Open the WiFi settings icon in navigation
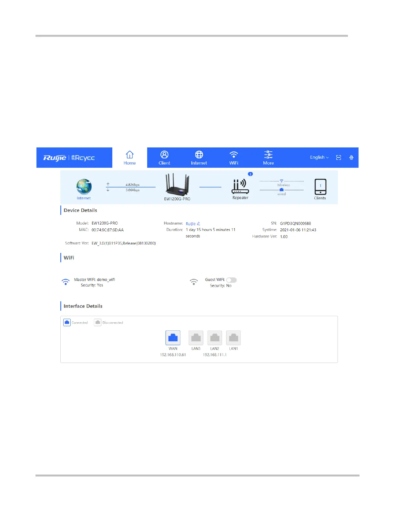 (234, 155)
